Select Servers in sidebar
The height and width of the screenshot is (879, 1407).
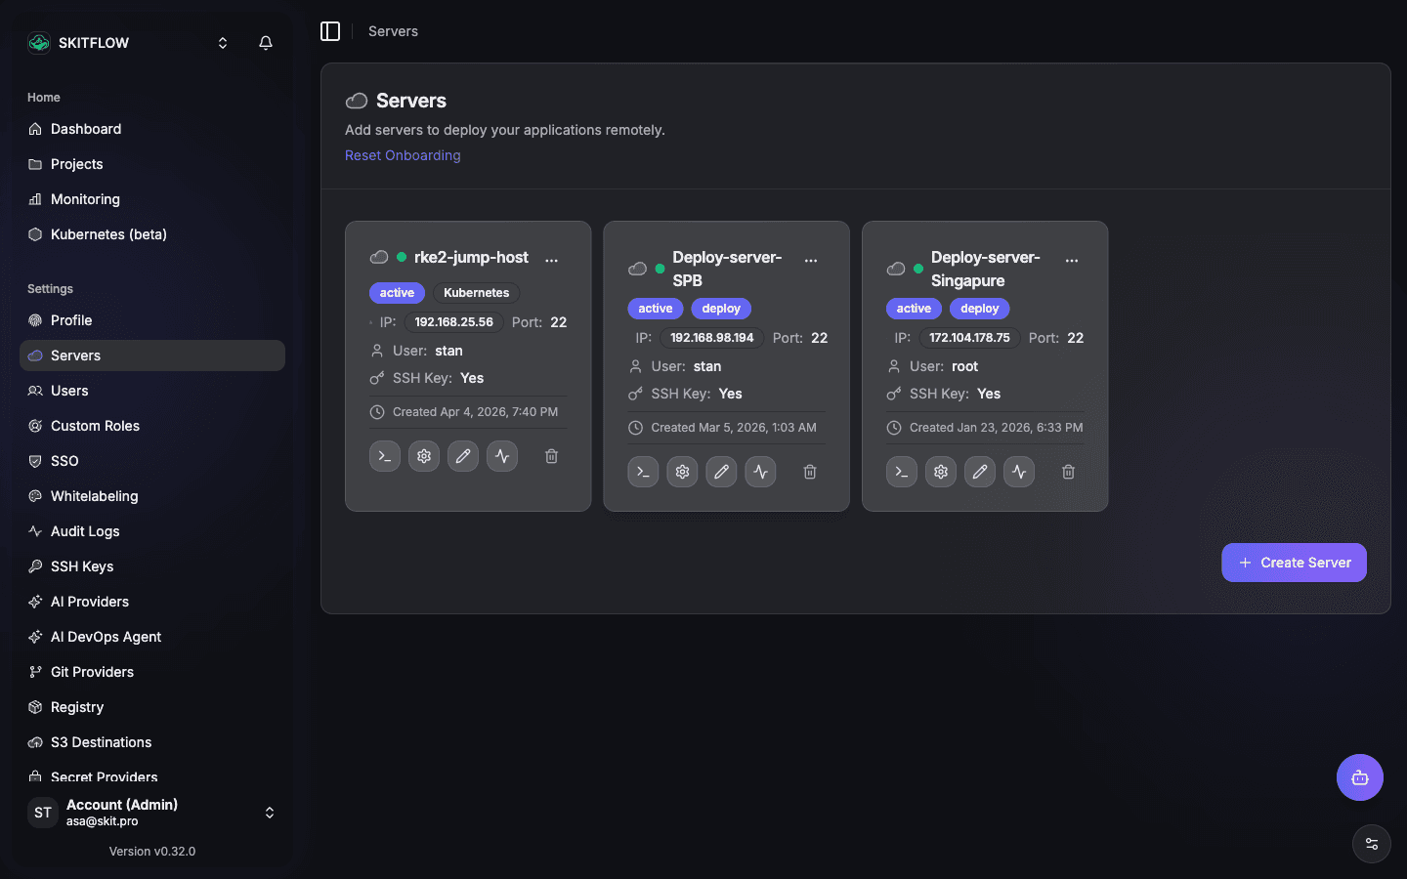(152, 356)
